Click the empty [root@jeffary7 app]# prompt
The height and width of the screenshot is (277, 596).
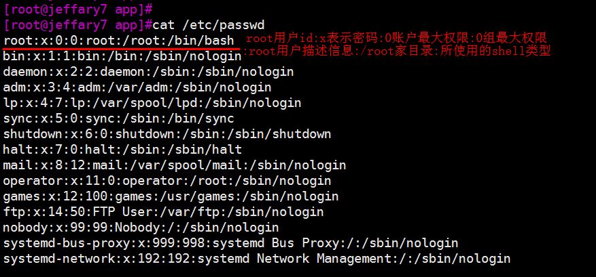78,9
